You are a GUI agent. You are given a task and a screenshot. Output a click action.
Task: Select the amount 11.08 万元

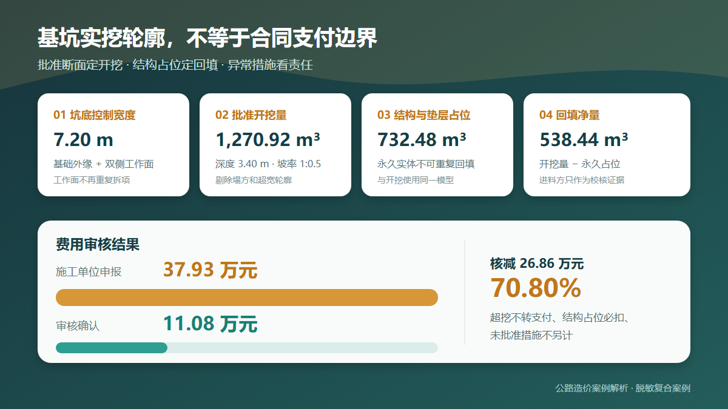[211, 324]
